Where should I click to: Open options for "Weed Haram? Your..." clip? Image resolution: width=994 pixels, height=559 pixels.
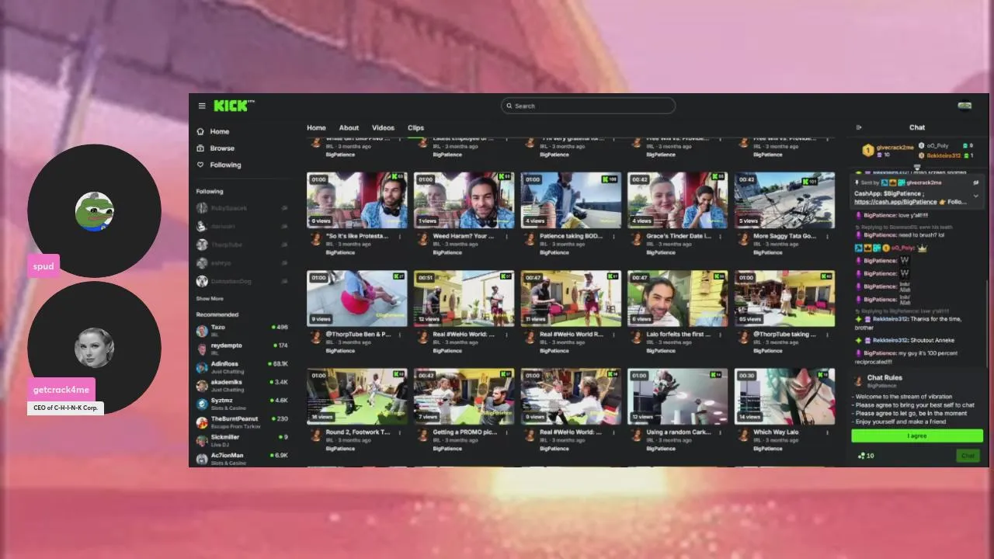tap(507, 236)
